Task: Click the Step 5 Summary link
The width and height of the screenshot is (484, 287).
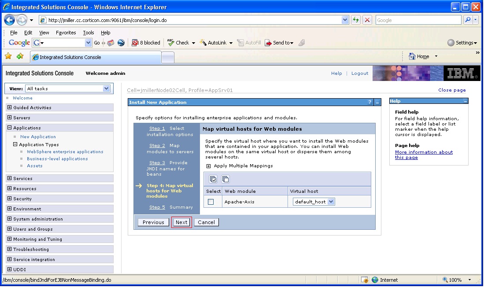Action: 157,207
